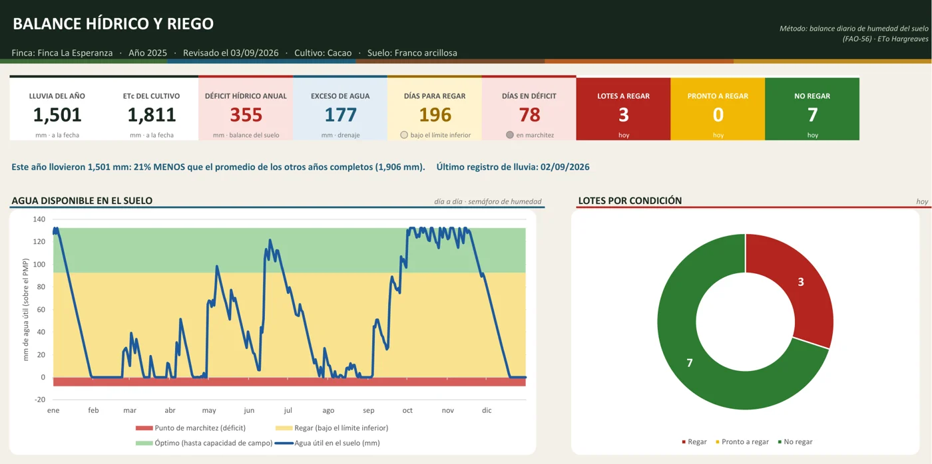Image resolution: width=932 pixels, height=464 pixels.
Task: Click the rainfall summary sentence with 21% MENOS
Action: coord(218,167)
